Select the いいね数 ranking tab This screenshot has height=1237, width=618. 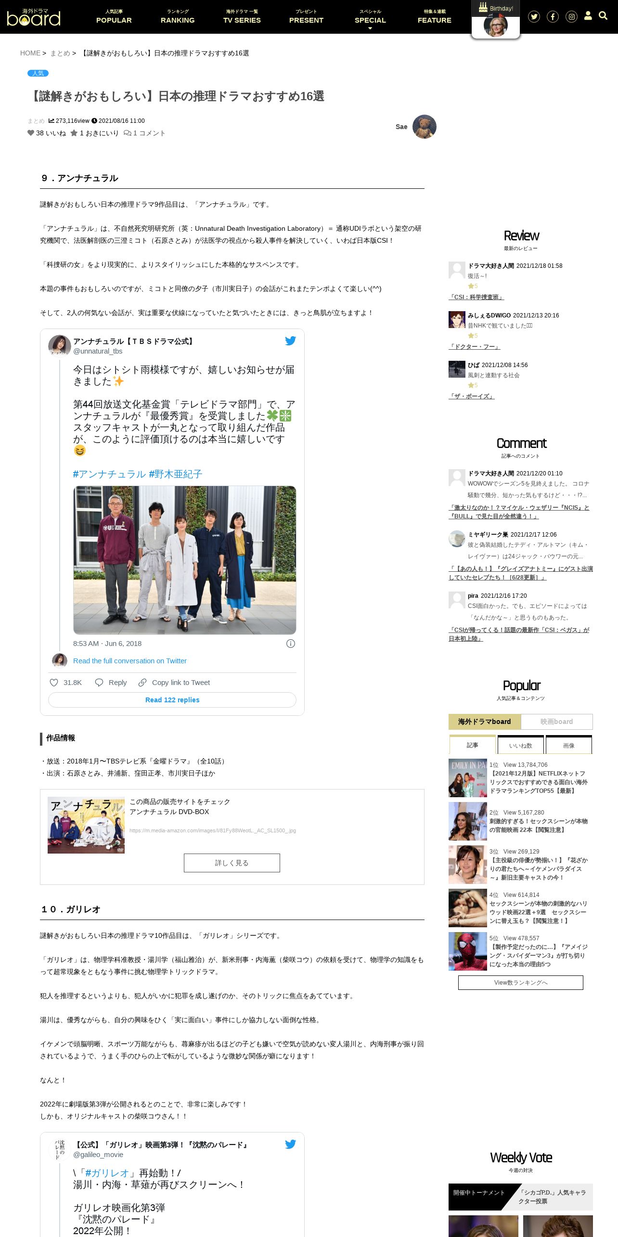(x=521, y=745)
